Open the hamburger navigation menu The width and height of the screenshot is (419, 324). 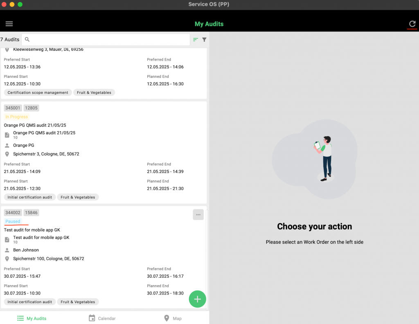coord(9,24)
